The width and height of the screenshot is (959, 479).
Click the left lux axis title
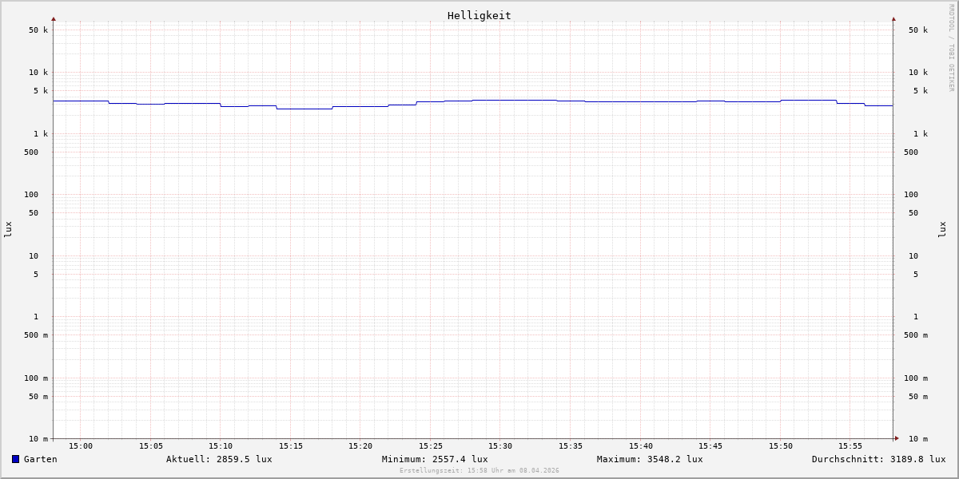click(x=8, y=229)
